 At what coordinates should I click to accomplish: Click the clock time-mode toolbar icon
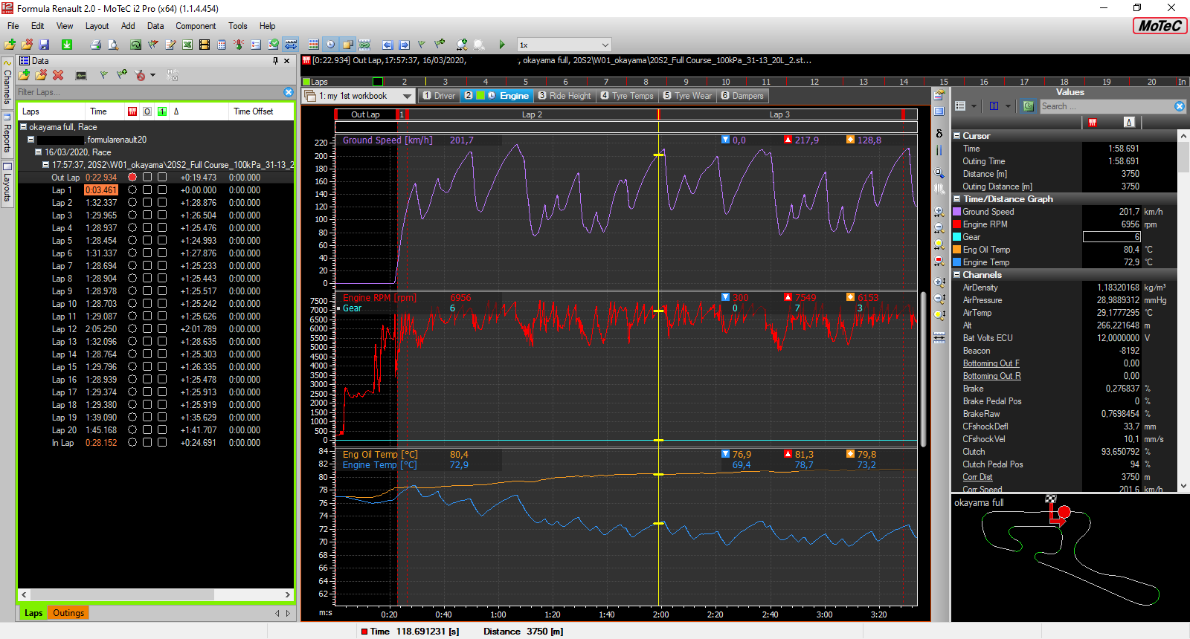coord(330,45)
